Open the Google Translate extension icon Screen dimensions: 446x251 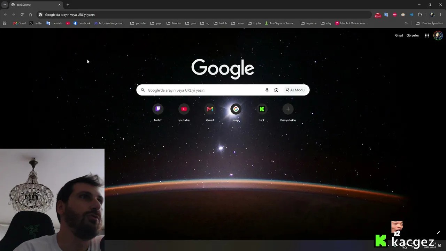click(x=386, y=15)
